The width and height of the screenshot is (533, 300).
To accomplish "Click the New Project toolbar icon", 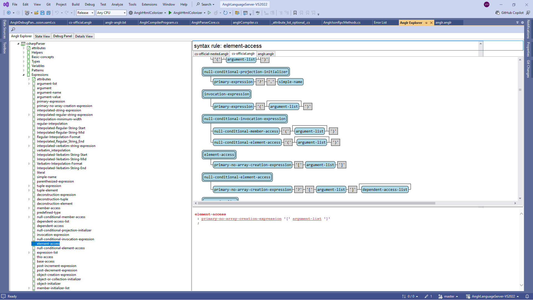I will tap(27, 13).
